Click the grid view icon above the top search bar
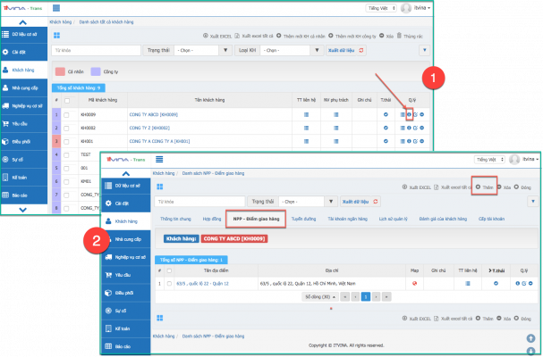Viewport: 543px width, 357px height. 57,35
